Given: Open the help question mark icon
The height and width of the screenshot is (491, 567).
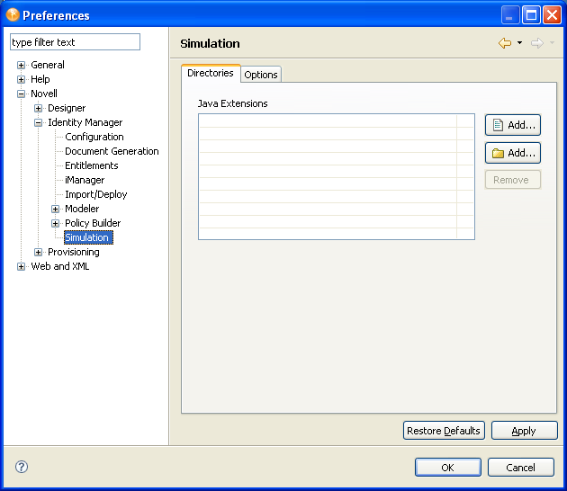Looking at the screenshot, I should click(22, 467).
